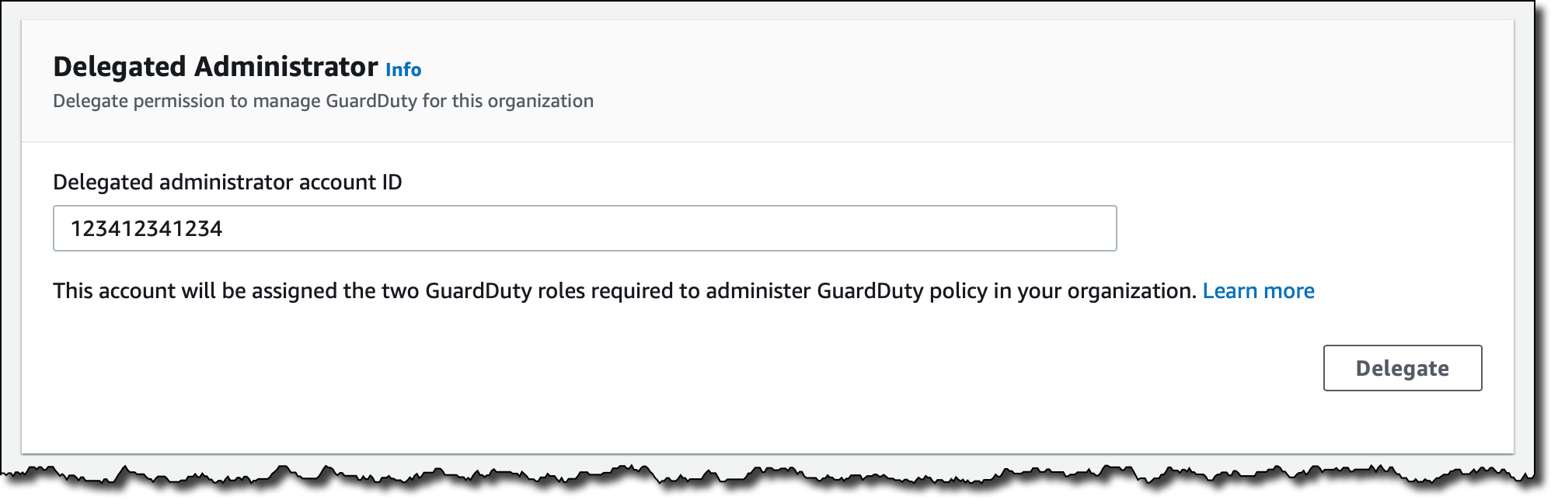Focus the delegated administrator account ID field

pyautogui.click(x=584, y=228)
